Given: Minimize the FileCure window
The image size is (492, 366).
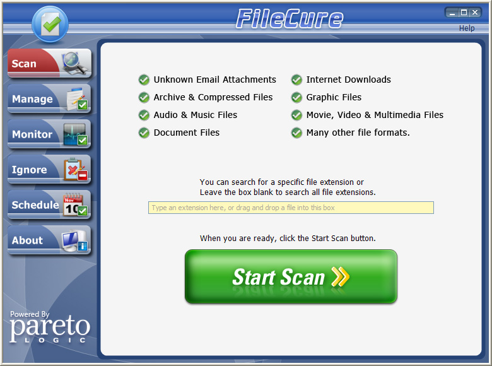Looking at the screenshot, I should [x=452, y=13].
